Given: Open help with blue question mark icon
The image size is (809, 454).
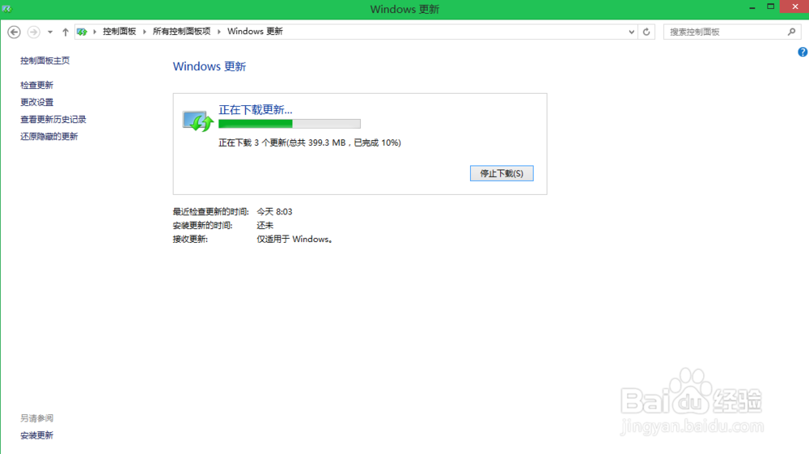Looking at the screenshot, I should (803, 52).
